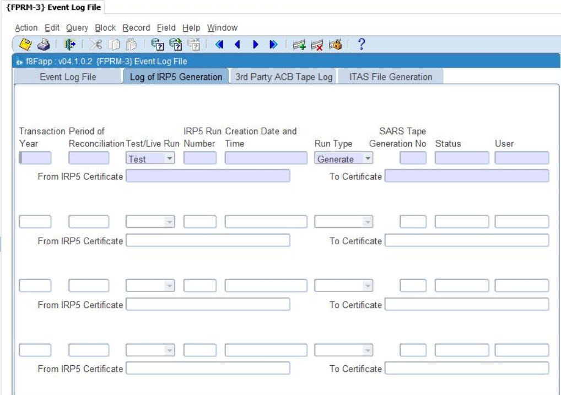Expand the Run Type dropdown showing Generate

368,158
